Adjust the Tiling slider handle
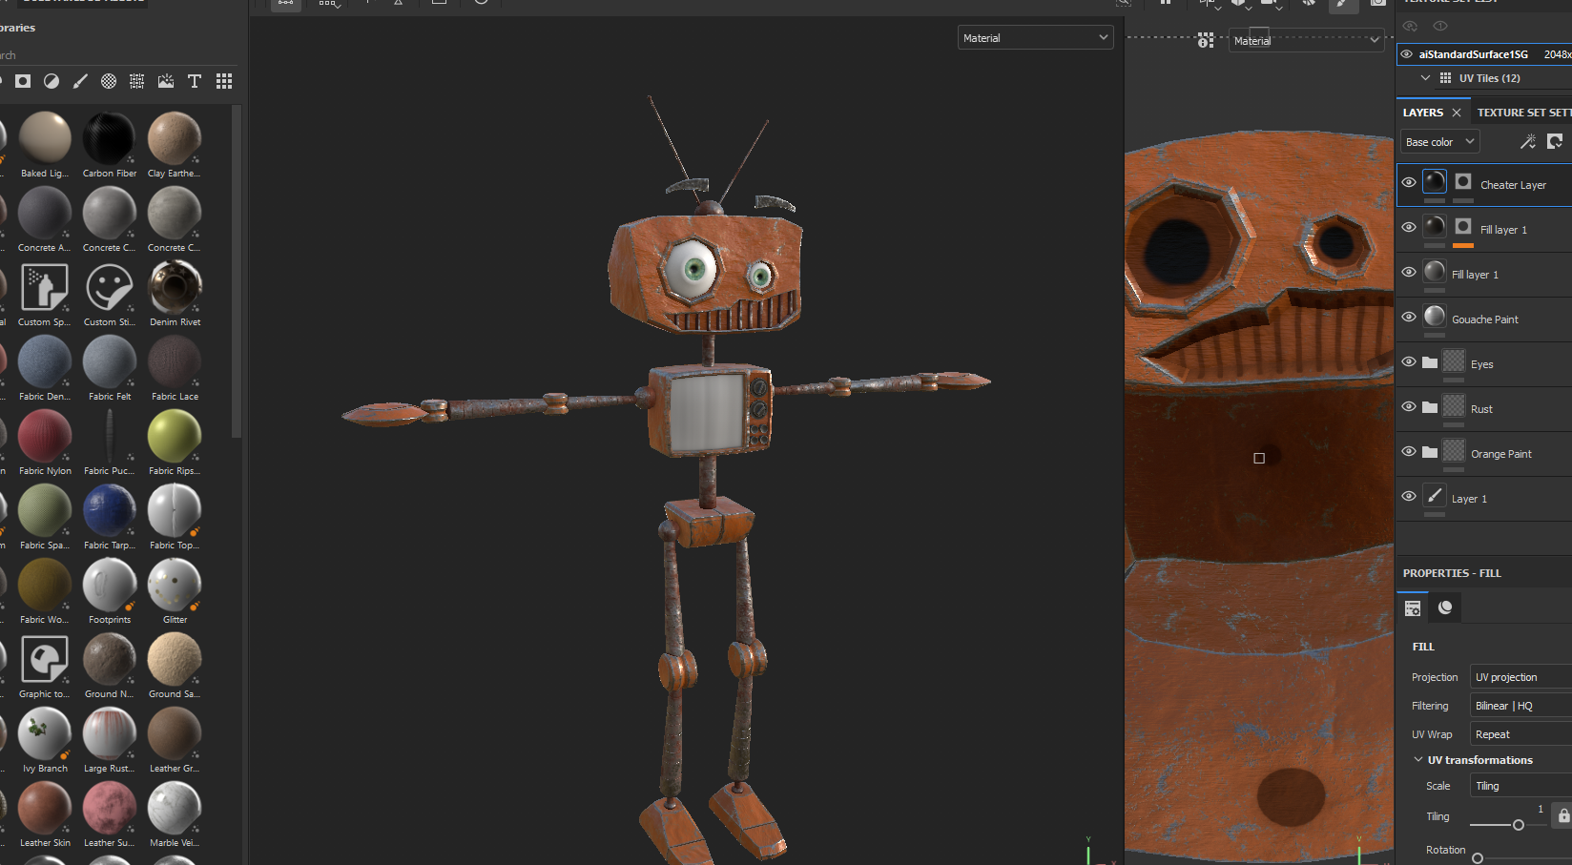This screenshot has width=1572, height=865. coord(1519,825)
